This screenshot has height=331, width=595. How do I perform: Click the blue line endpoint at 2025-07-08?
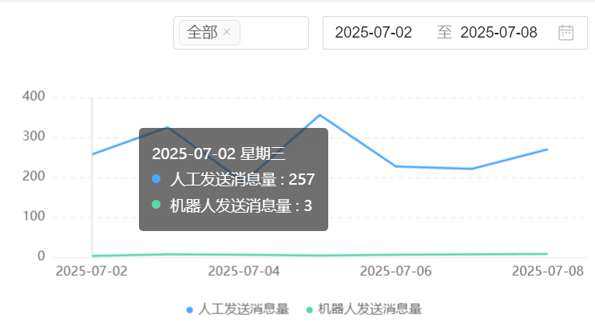(547, 150)
